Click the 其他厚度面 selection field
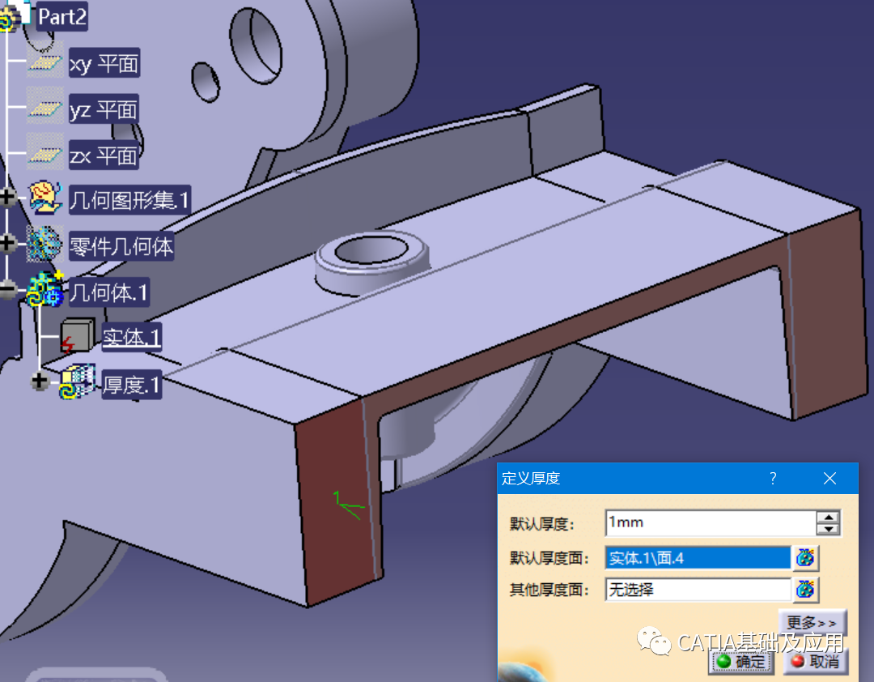Screen dimensions: 874x682 (x=698, y=590)
